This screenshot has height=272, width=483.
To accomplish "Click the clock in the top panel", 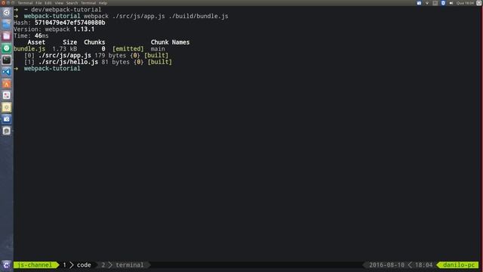I will coord(465,3).
